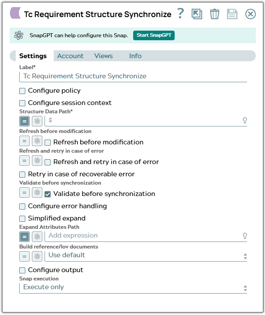Open the Info tab
Viewport: 265px width, 315px height.
pos(135,56)
